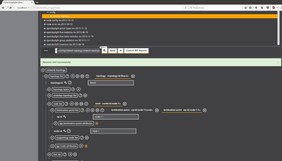This screenshot has height=161, width=282.
Task: Click the topology-id input field containing flow:2
Action: 111,83
